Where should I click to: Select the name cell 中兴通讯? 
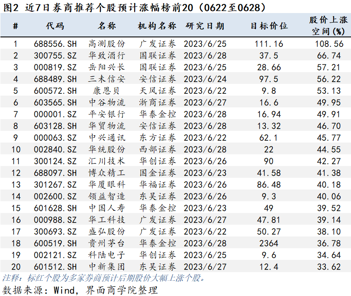[107, 138]
